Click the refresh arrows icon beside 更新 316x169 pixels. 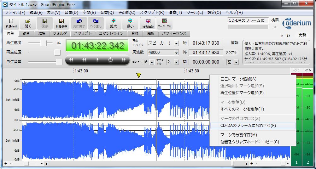[x=288, y=36]
